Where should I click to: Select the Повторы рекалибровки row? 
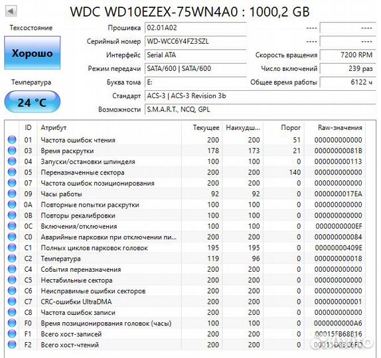(x=185, y=215)
